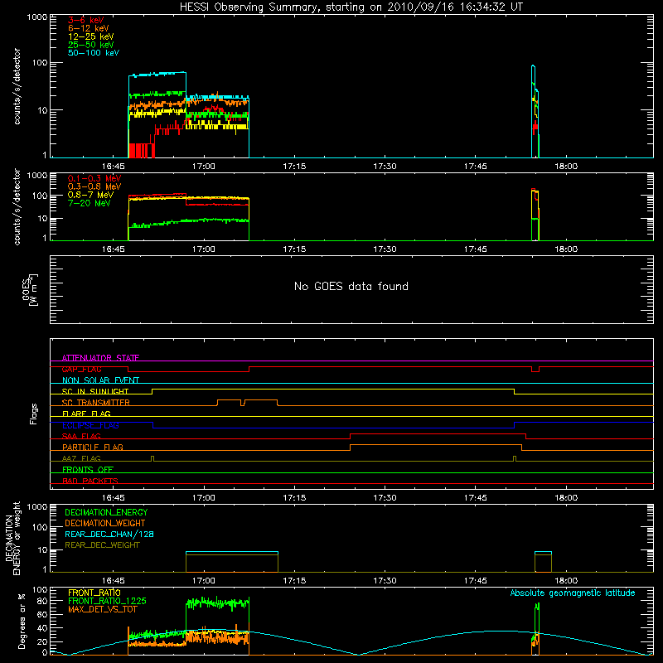Click the 50-100 keV legend label
The image size is (663, 663).
click(x=94, y=53)
